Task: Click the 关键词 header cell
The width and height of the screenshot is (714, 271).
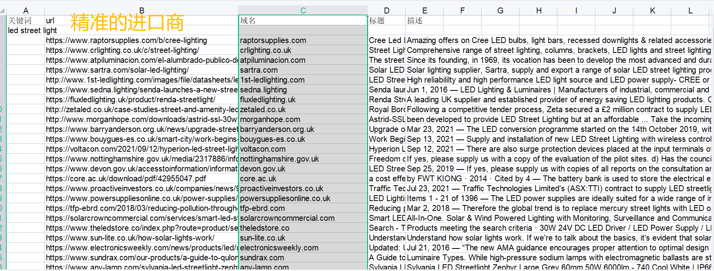Action: pyautogui.click(x=26, y=21)
